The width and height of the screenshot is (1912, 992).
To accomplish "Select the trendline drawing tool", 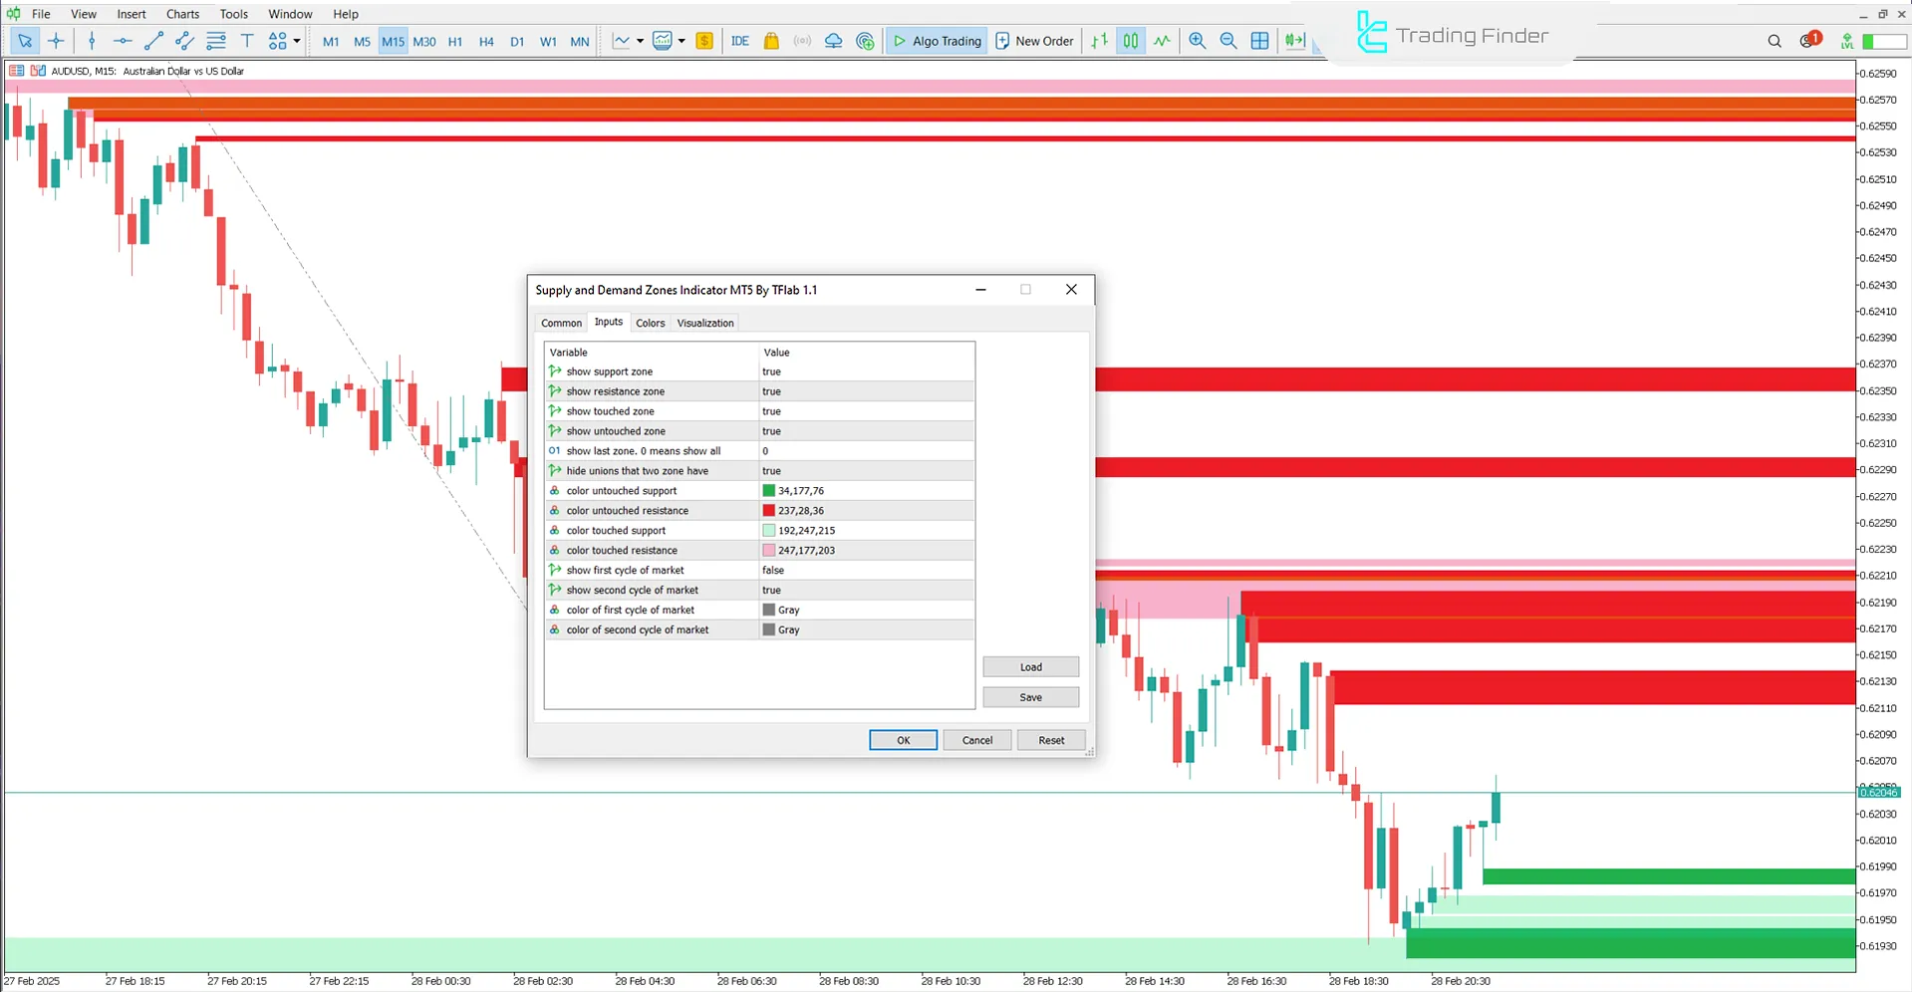I will point(153,41).
